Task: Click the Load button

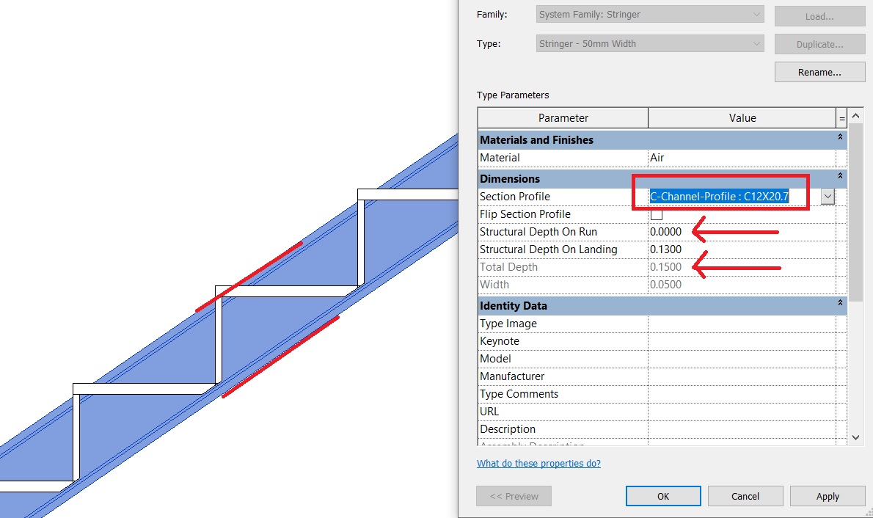Action: [x=819, y=16]
